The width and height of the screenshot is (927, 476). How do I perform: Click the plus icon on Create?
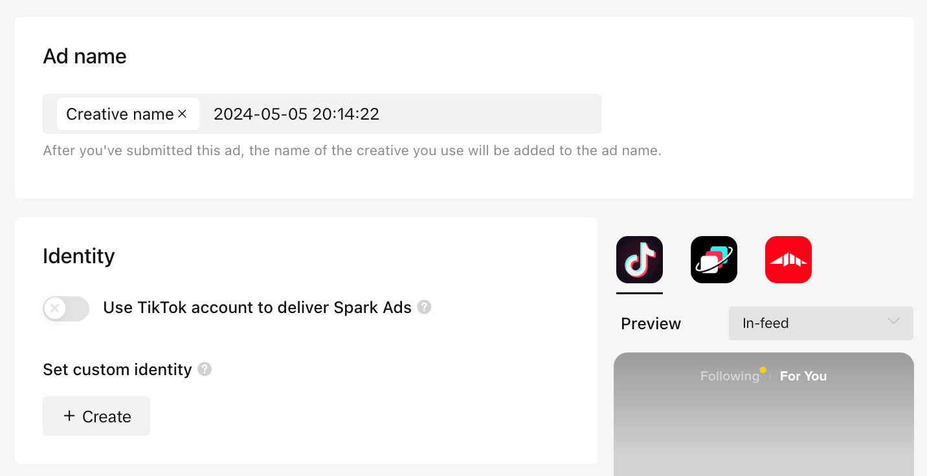(69, 416)
